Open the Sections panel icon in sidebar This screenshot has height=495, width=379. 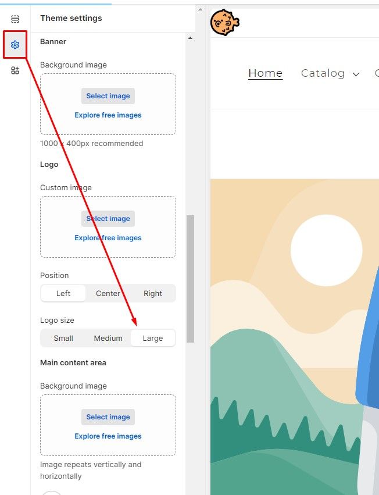pyautogui.click(x=15, y=19)
